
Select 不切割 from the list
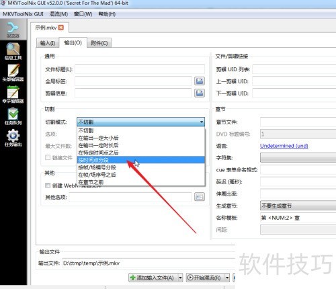click(141, 130)
